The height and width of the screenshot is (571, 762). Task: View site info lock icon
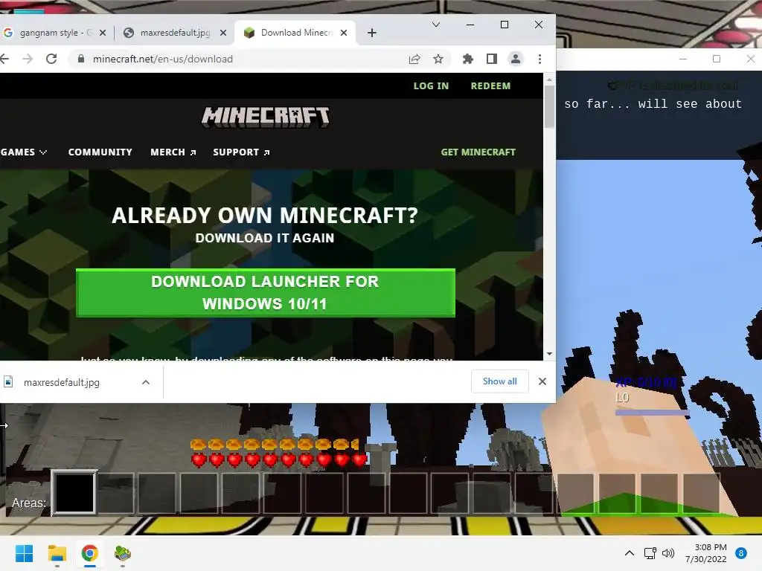(81, 59)
